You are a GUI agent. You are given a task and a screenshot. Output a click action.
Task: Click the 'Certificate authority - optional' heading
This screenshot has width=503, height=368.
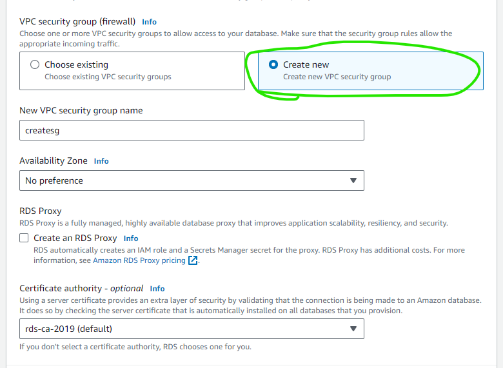81,289
